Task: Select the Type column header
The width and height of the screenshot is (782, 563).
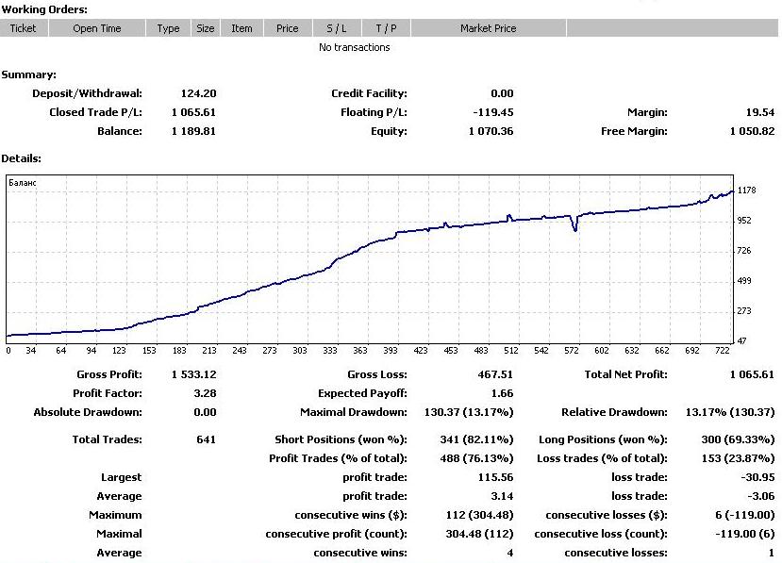Action: [x=168, y=28]
